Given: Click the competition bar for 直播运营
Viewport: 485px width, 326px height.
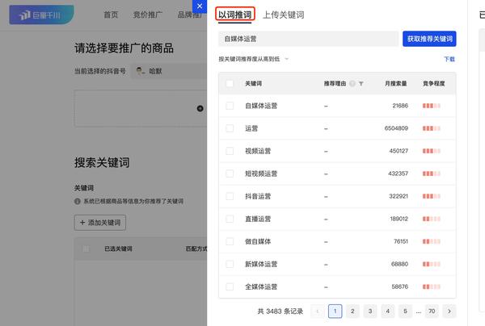Looking at the screenshot, I should coord(432,219).
